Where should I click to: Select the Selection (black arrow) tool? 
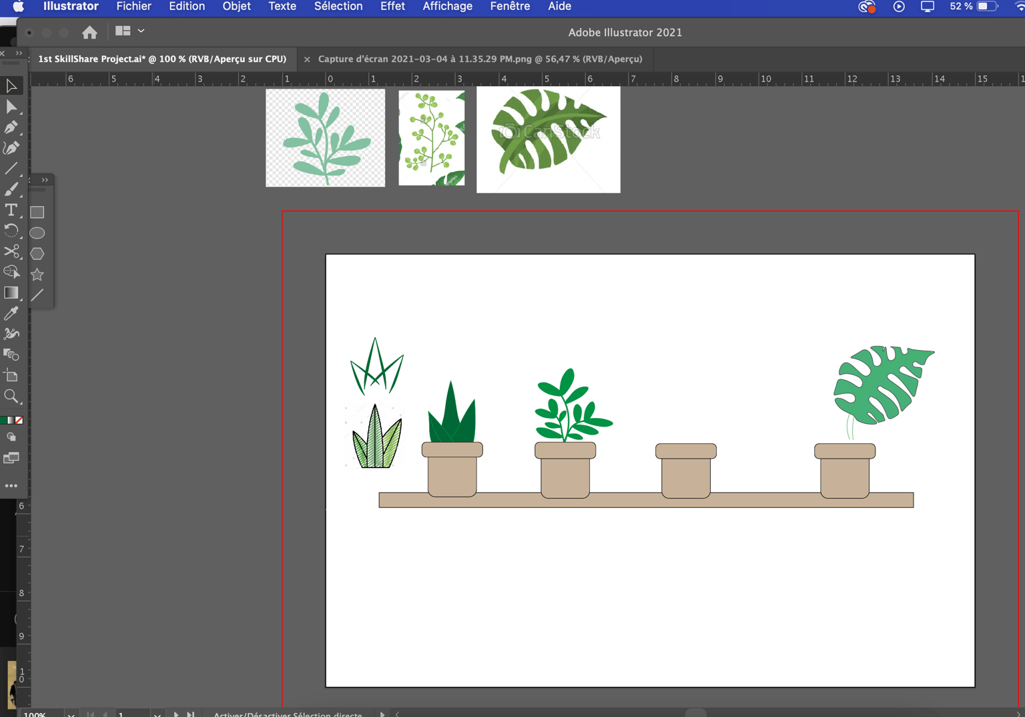[11, 85]
